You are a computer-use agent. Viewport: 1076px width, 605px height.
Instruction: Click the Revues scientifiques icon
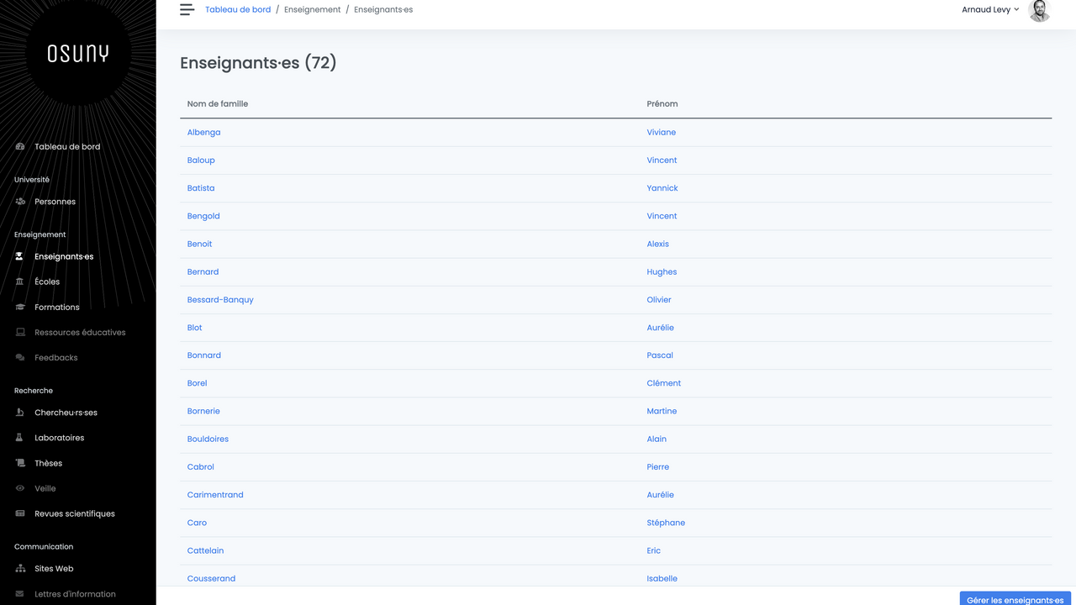[x=20, y=513]
